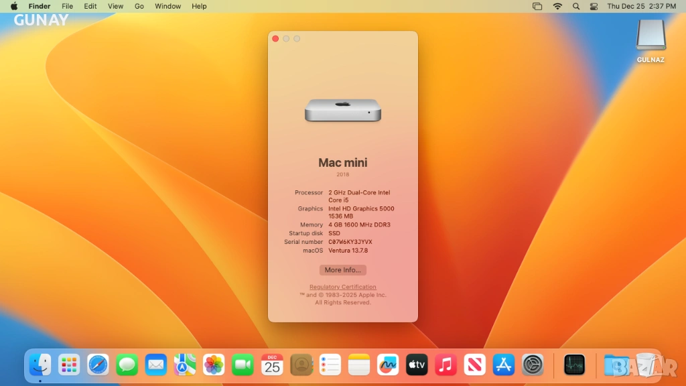Open System Settings gear icon
The height and width of the screenshot is (386, 686).
pos(533,365)
